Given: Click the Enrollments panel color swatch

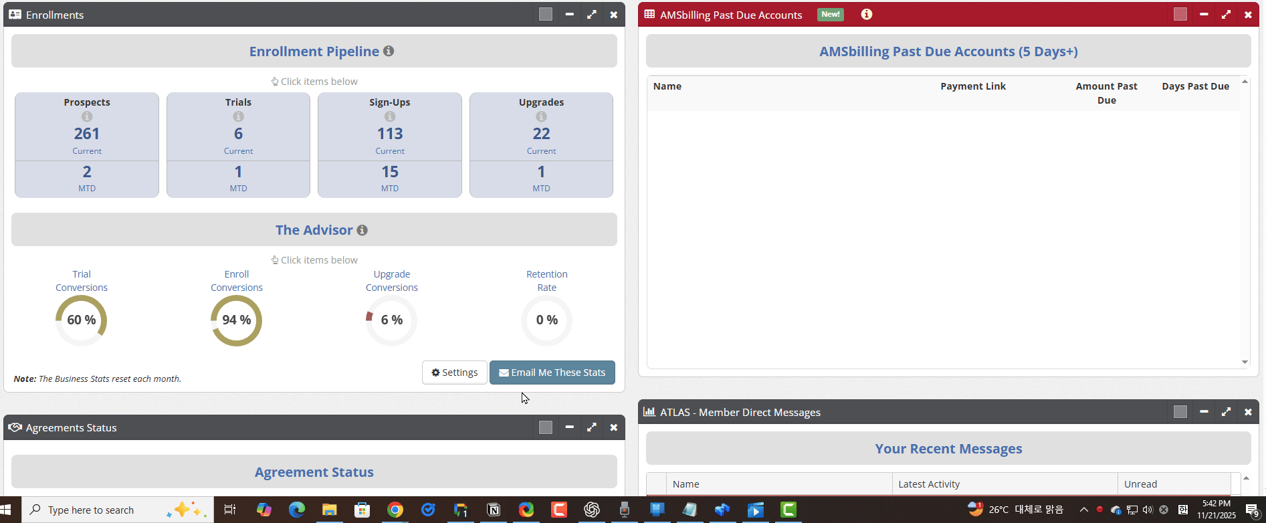Looking at the screenshot, I should click(546, 15).
